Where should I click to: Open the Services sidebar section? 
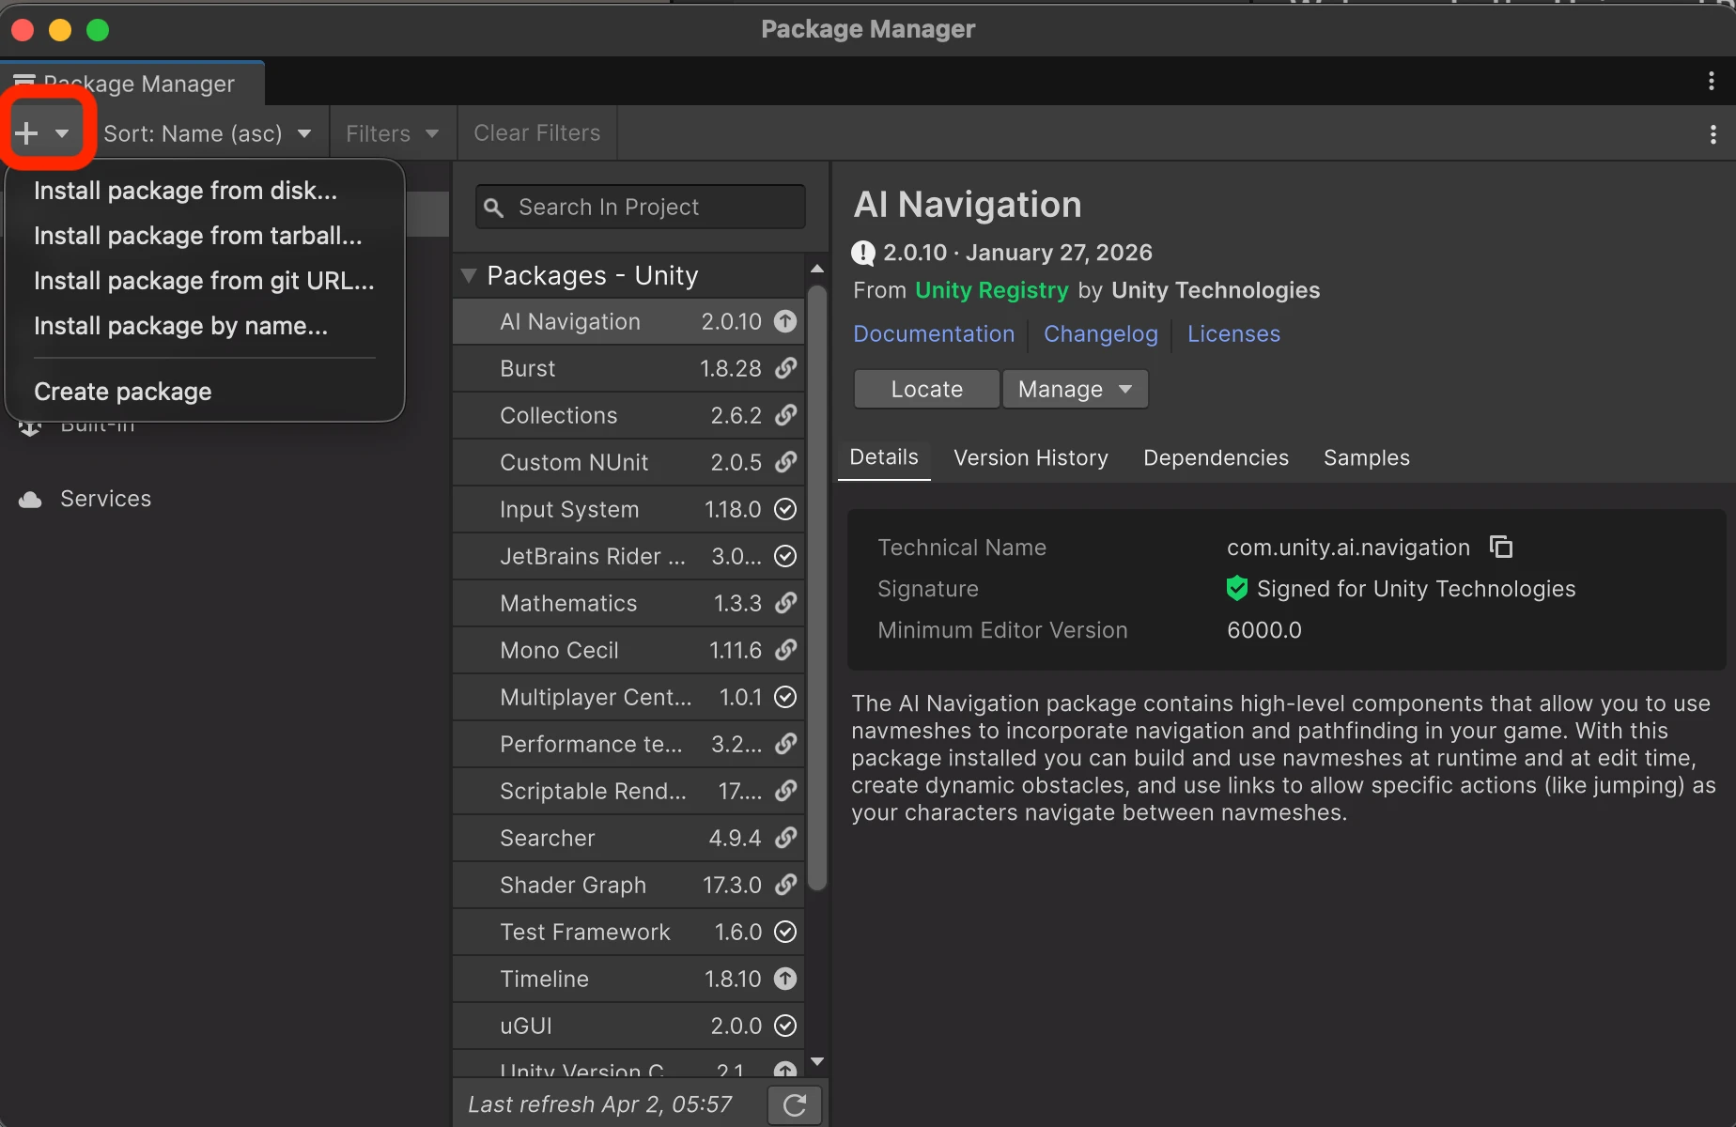point(105,499)
